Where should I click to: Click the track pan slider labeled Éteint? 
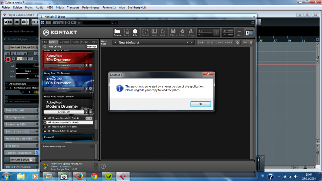[x=27, y=71]
